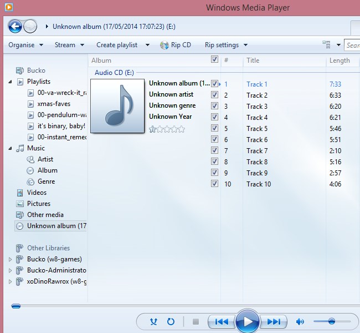Viewport: 360px width, 333px height.
Task: Go to previous track button
Action: pyautogui.click(x=222, y=321)
